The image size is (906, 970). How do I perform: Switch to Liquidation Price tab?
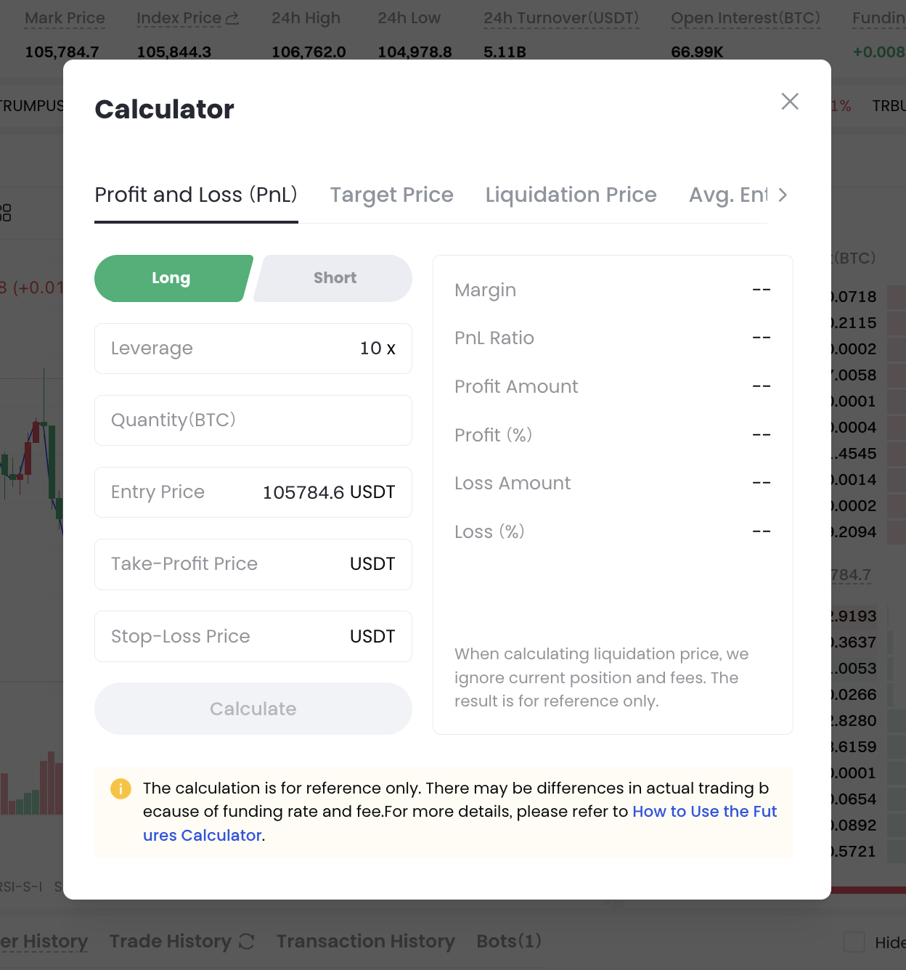coord(571,195)
